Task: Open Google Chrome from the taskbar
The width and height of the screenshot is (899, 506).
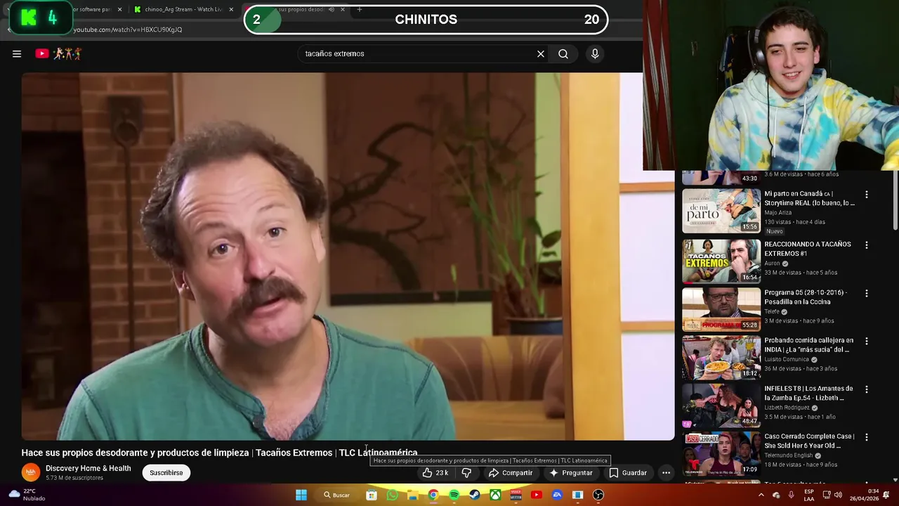Action: tap(433, 495)
